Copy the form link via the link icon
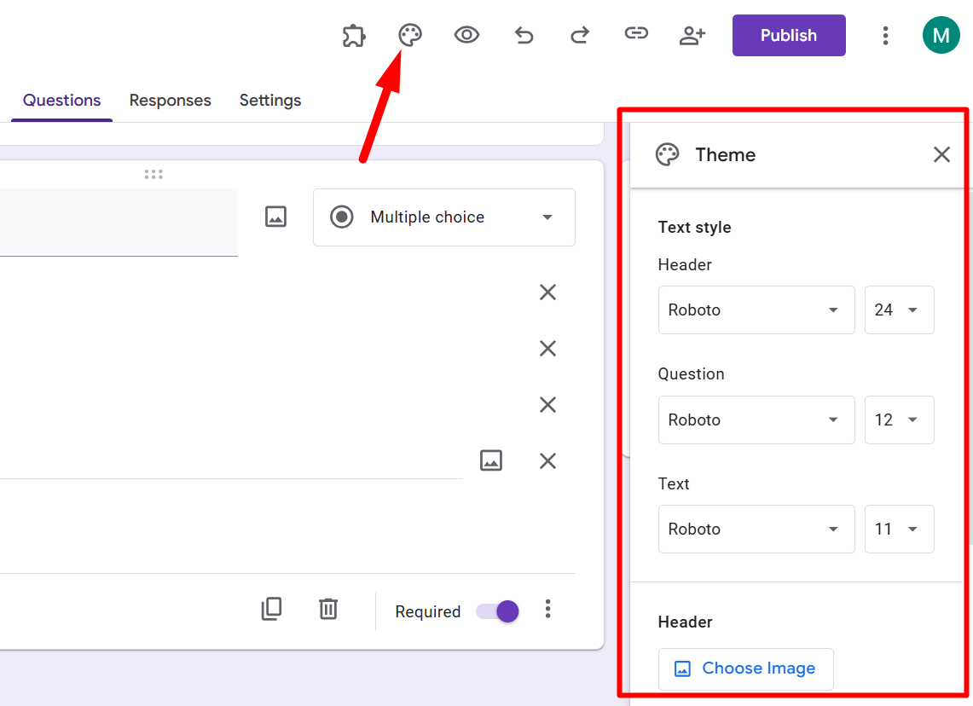This screenshot has height=706, width=973. click(636, 35)
